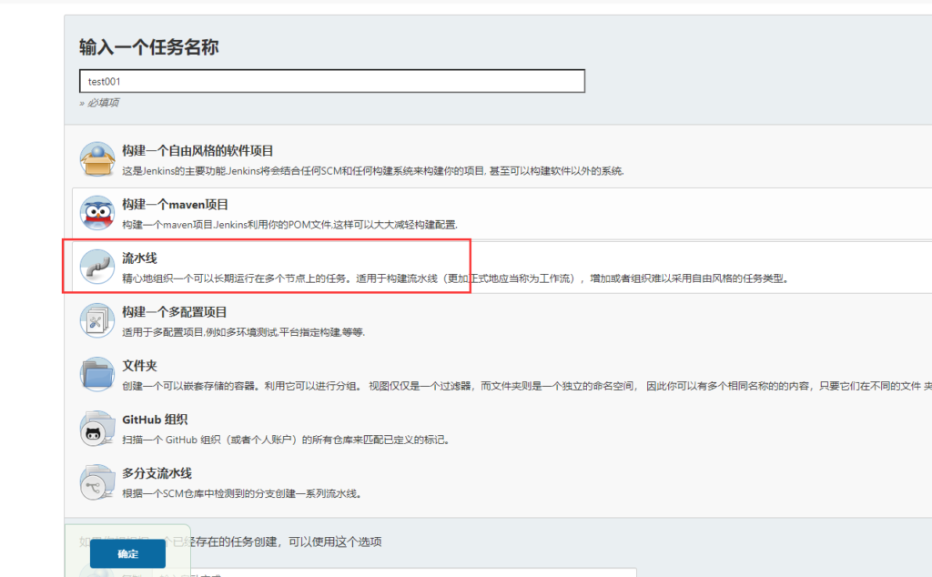932x577 pixels.
Task: Click the multi-configuration project tools icon
Action: [x=97, y=321]
